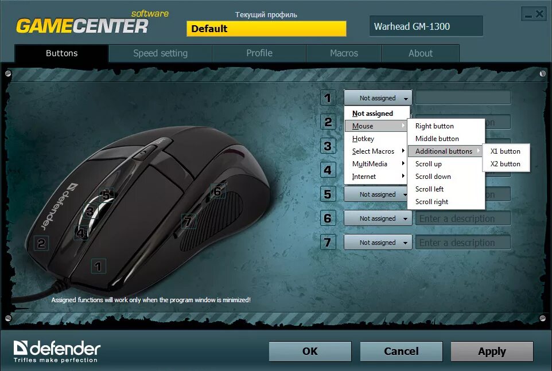Switch to the Speed setting tab

[161, 53]
